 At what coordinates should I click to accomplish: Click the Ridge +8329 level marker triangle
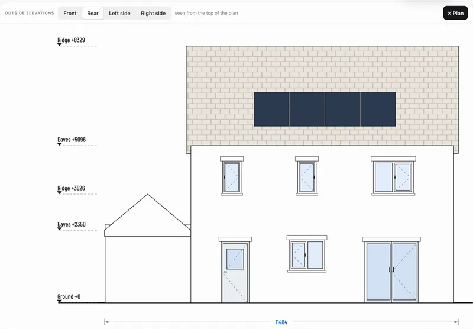[x=60, y=44]
